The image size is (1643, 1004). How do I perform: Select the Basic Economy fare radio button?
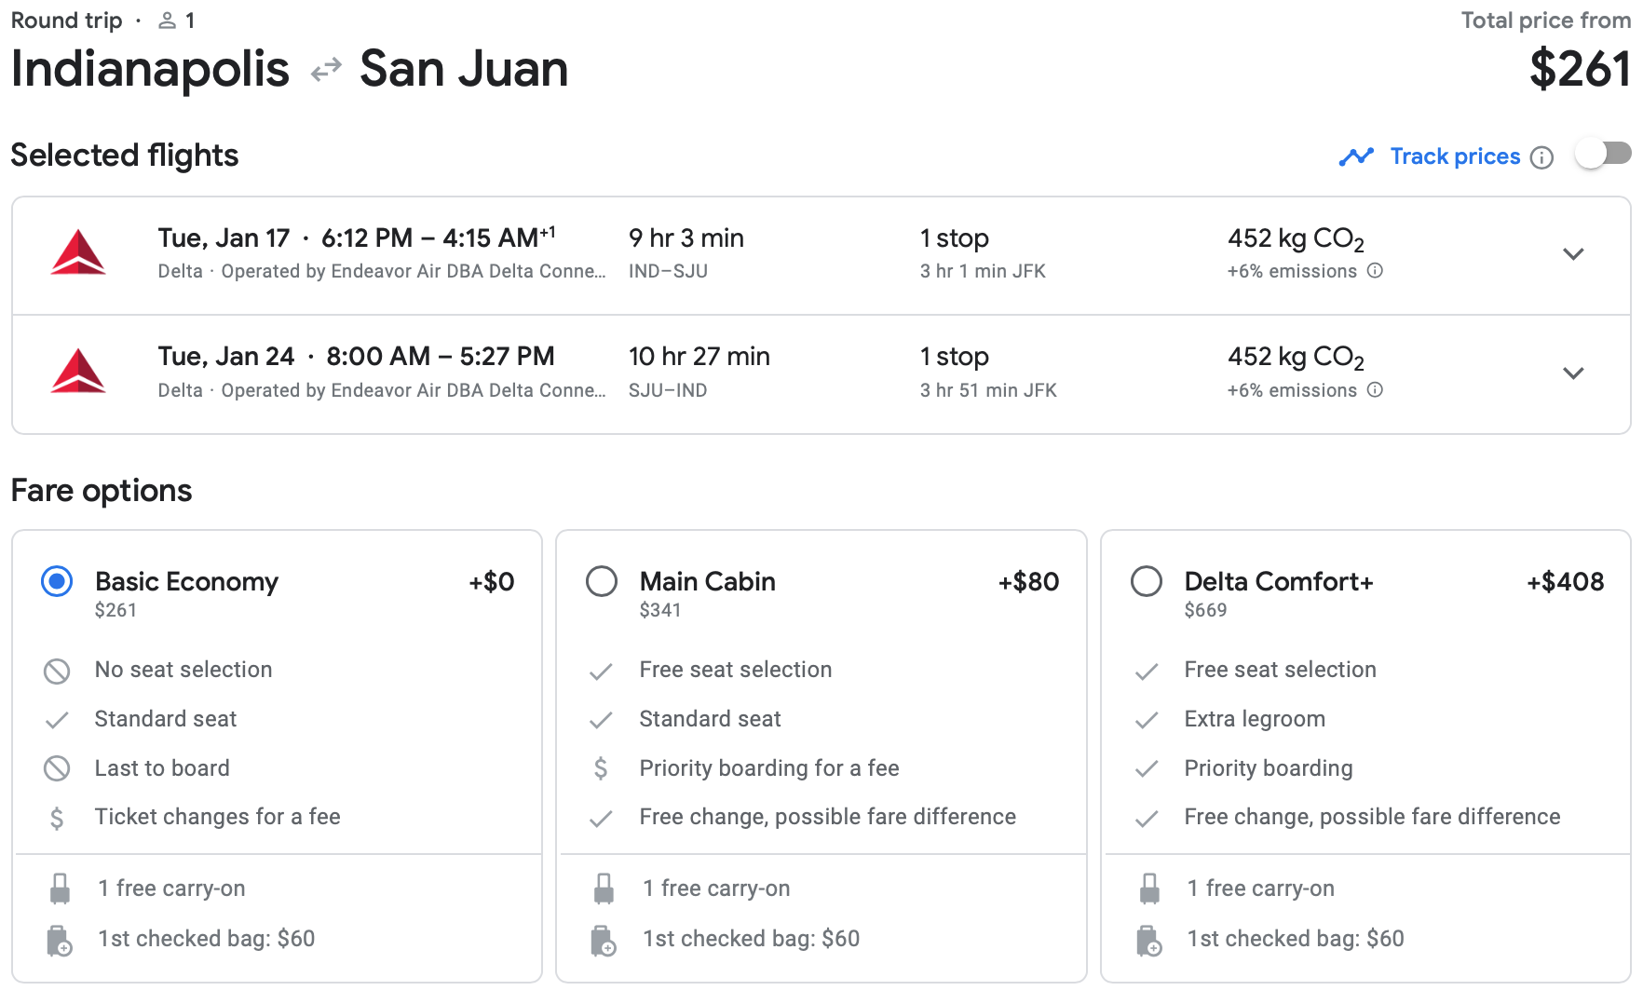pos(57,582)
